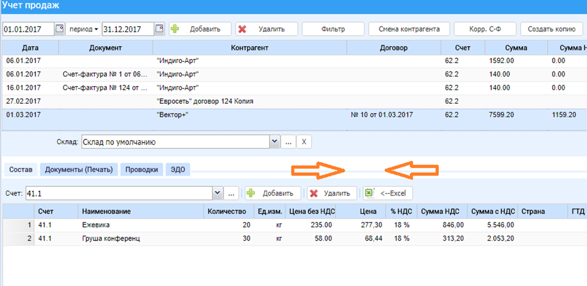Open the период dropdown

tap(84, 29)
